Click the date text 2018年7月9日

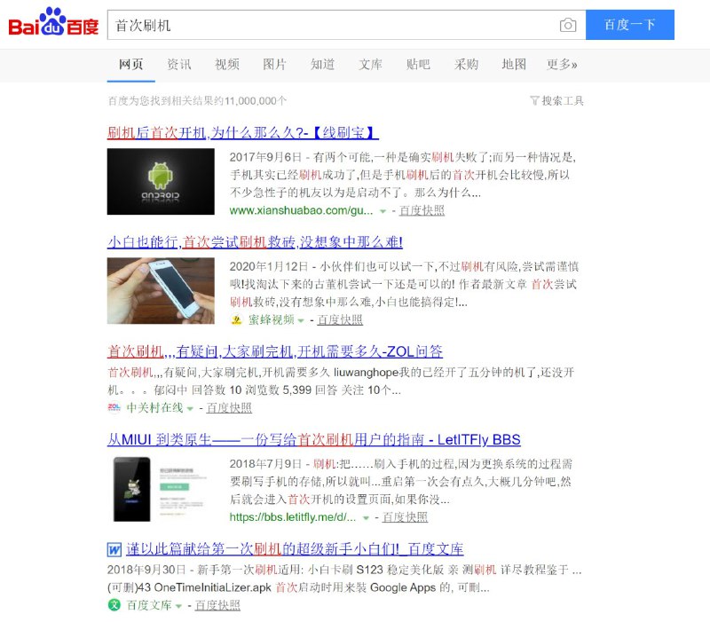(265, 464)
